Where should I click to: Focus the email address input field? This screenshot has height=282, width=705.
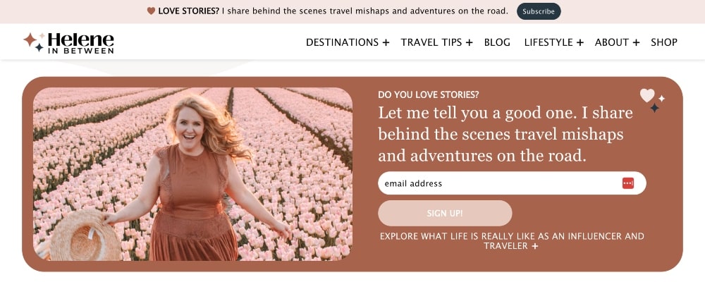point(512,183)
